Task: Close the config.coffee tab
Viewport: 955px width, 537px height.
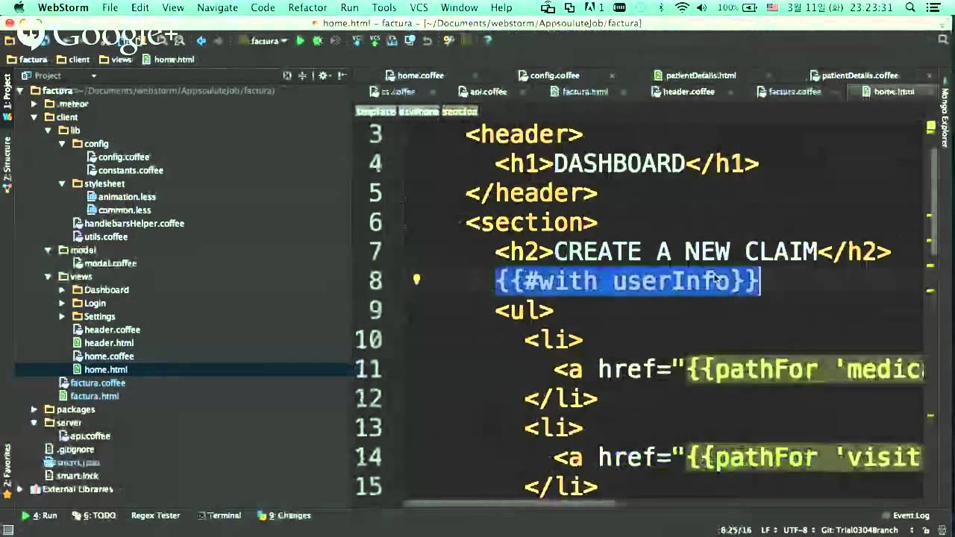Action: tap(612, 75)
